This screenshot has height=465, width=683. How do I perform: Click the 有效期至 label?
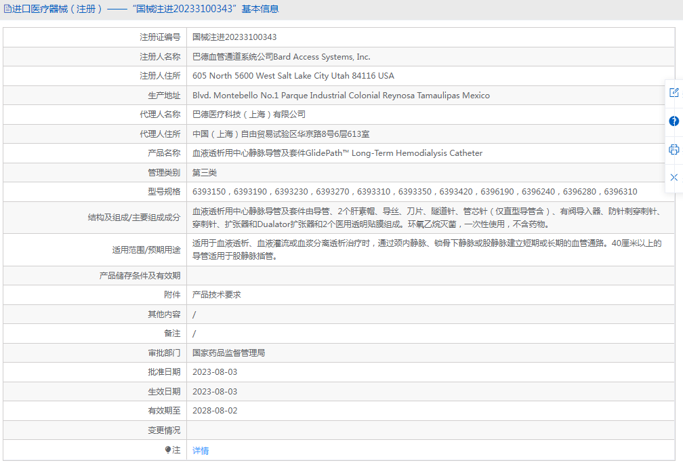164,411
